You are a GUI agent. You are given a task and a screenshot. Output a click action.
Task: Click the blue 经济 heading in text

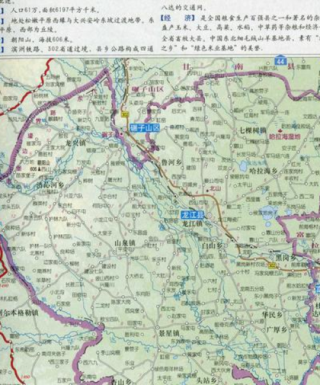tap(178, 18)
